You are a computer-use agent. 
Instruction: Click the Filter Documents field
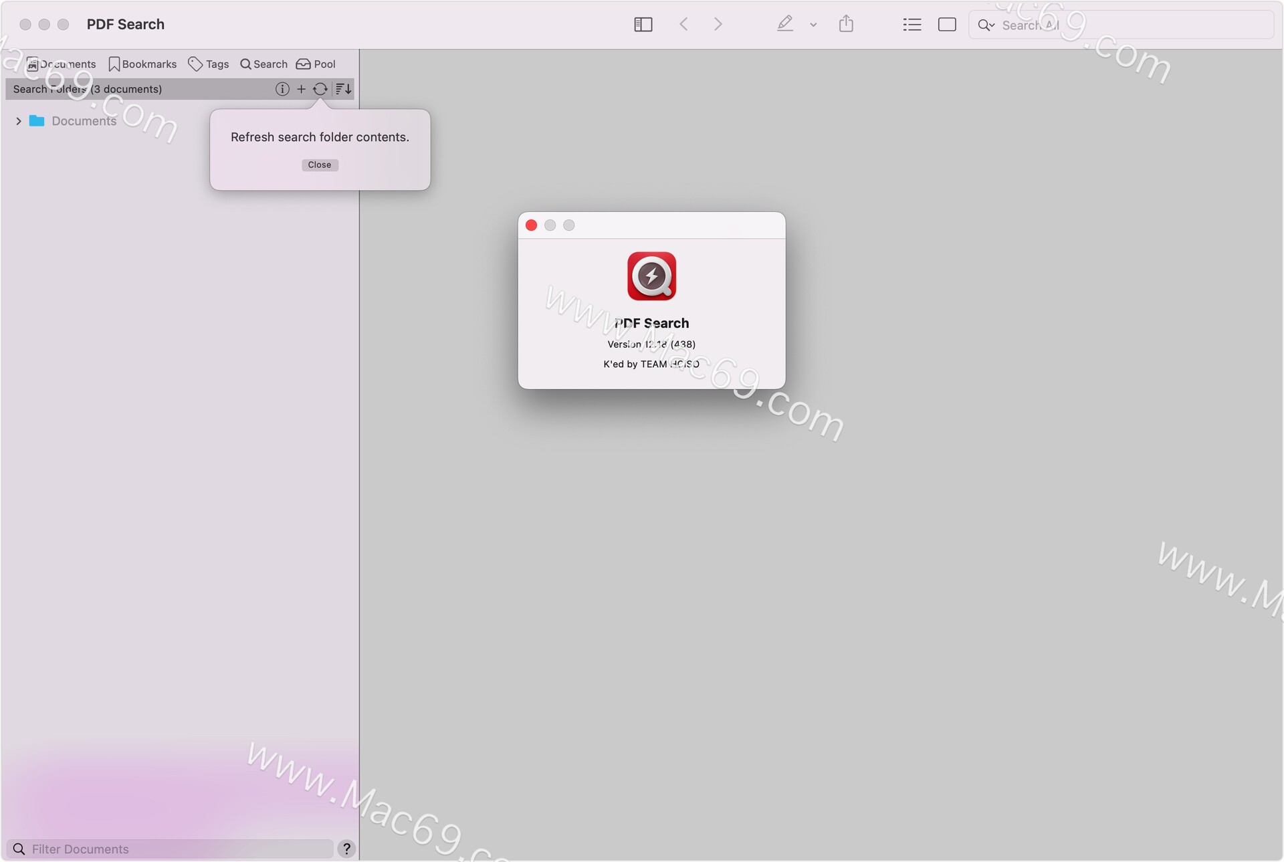[170, 849]
